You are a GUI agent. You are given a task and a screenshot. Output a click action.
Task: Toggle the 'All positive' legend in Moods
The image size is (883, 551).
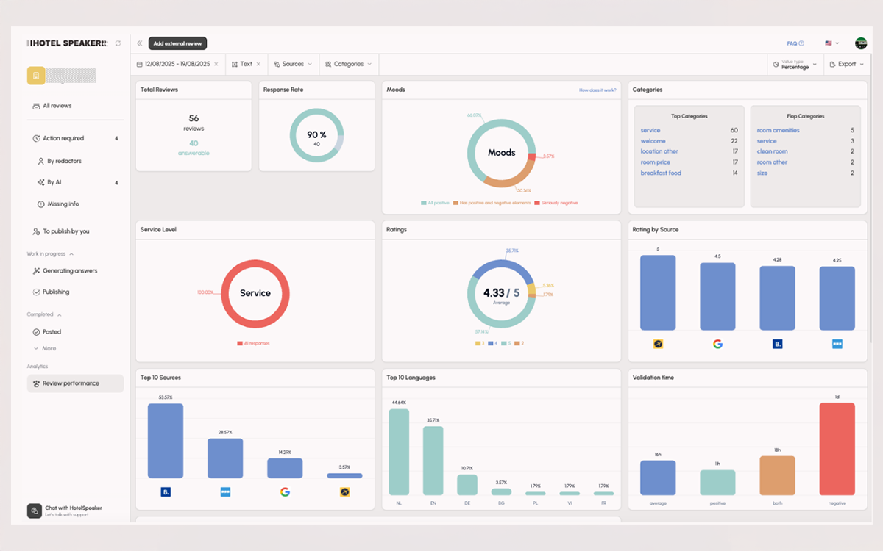pyautogui.click(x=434, y=202)
